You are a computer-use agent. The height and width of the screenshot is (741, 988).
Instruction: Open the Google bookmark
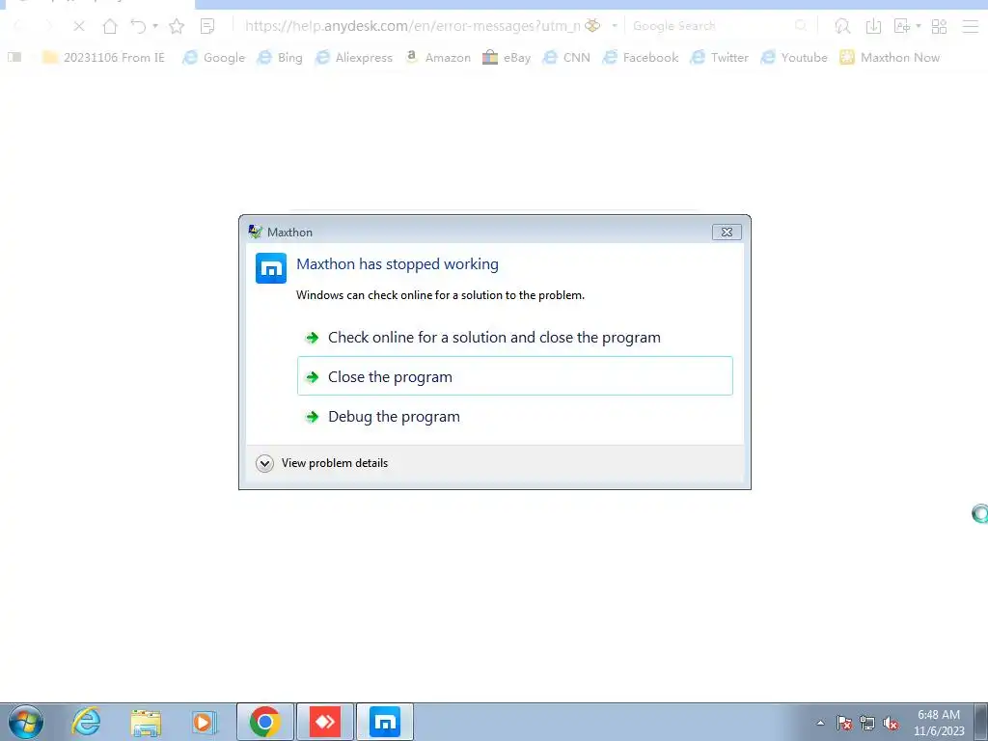point(213,57)
